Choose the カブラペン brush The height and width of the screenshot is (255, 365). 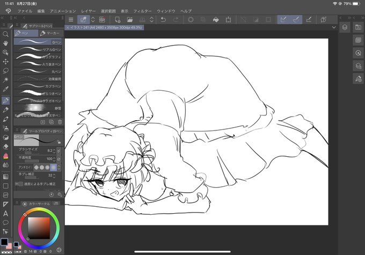(x=38, y=86)
